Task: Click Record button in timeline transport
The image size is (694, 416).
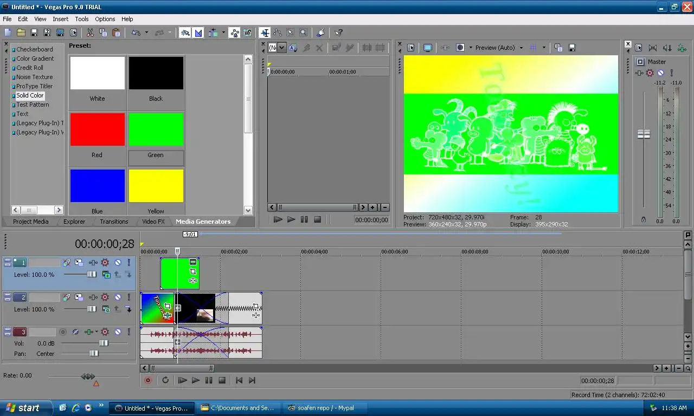Action: click(147, 380)
